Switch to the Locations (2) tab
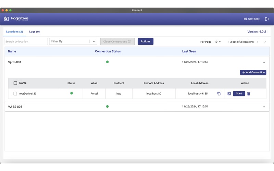The width and height of the screenshot is (274, 171). click(14, 31)
